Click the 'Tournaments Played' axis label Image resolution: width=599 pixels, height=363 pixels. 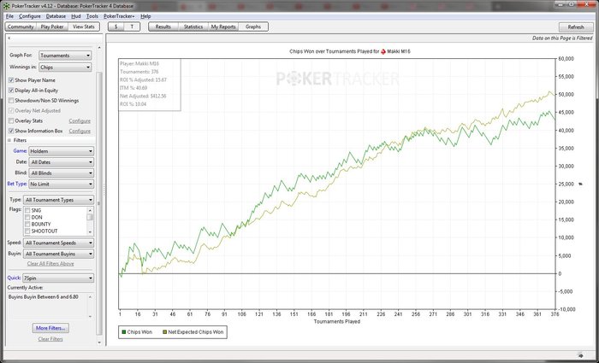336,322
